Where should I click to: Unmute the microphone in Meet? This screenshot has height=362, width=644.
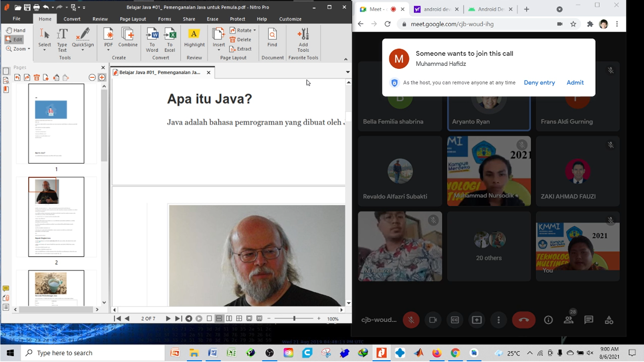[411, 320]
